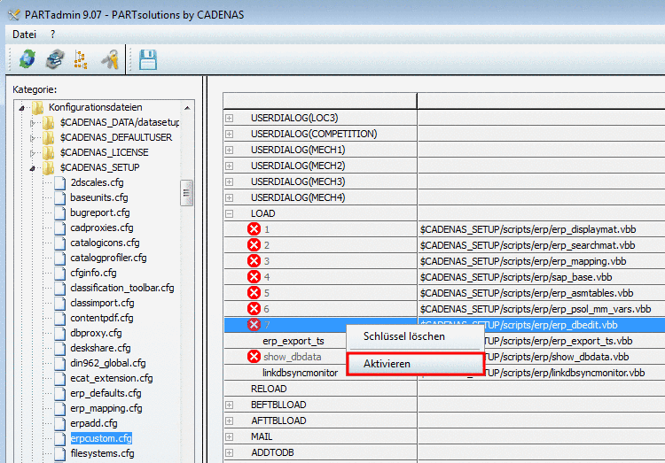Select contentpdf.cfg in the tree
The height and width of the screenshot is (463, 665).
coord(102,318)
